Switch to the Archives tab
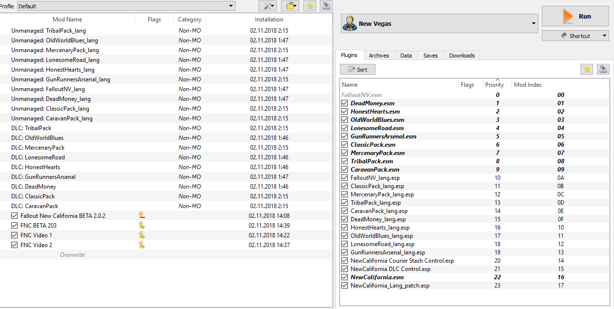Viewport: 614px width, 309px height. (379, 56)
